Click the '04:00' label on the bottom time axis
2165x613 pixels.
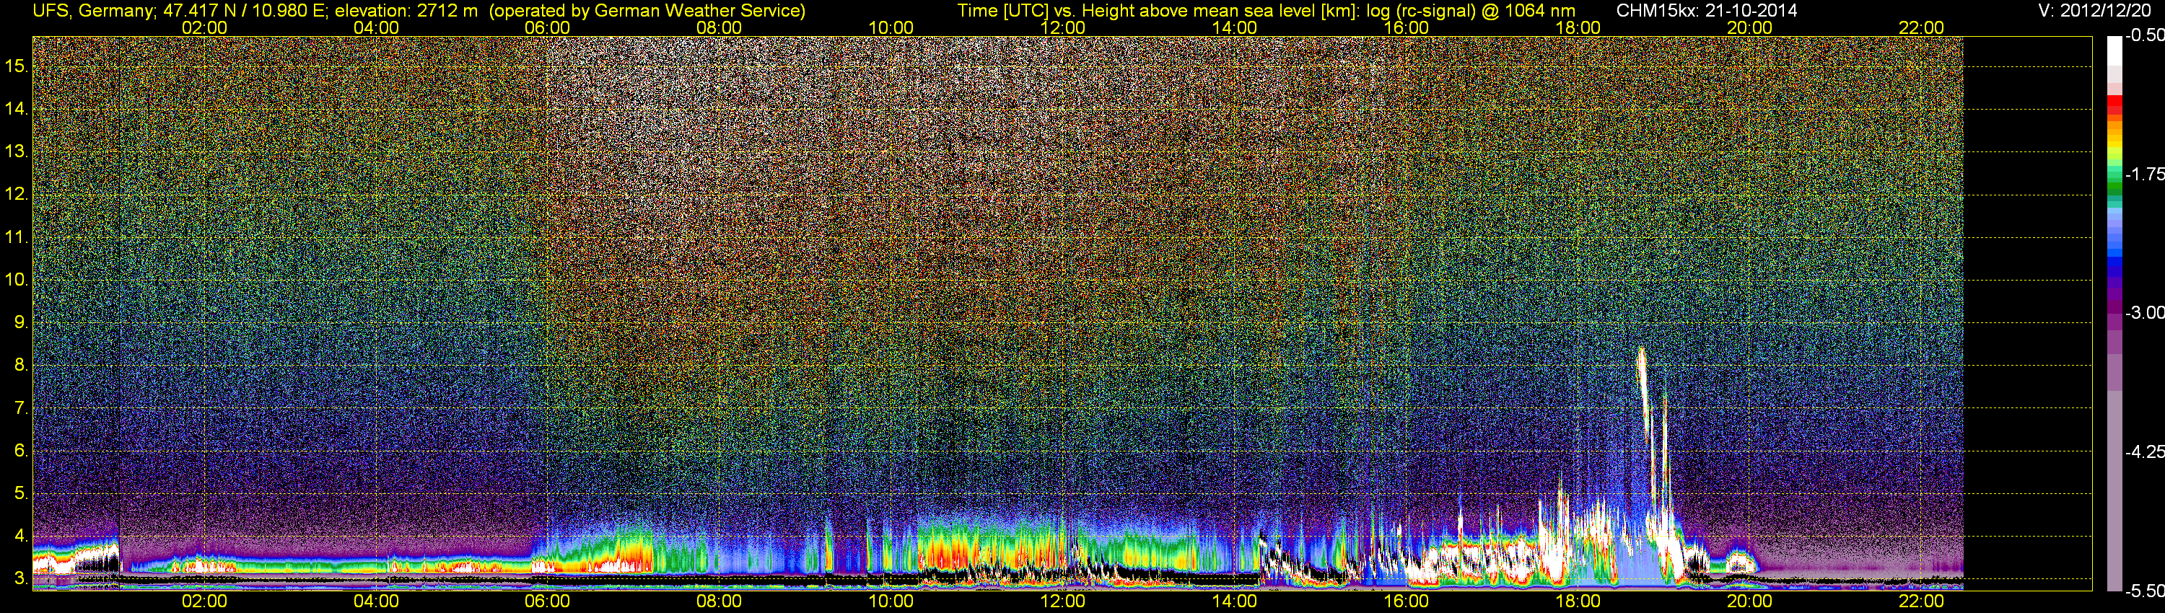(376, 601)
